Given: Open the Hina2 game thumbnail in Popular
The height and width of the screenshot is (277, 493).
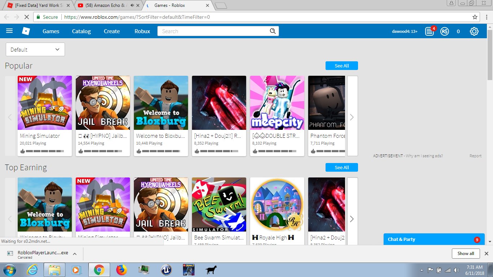Looking at the screenshot, I should point(219,103).
